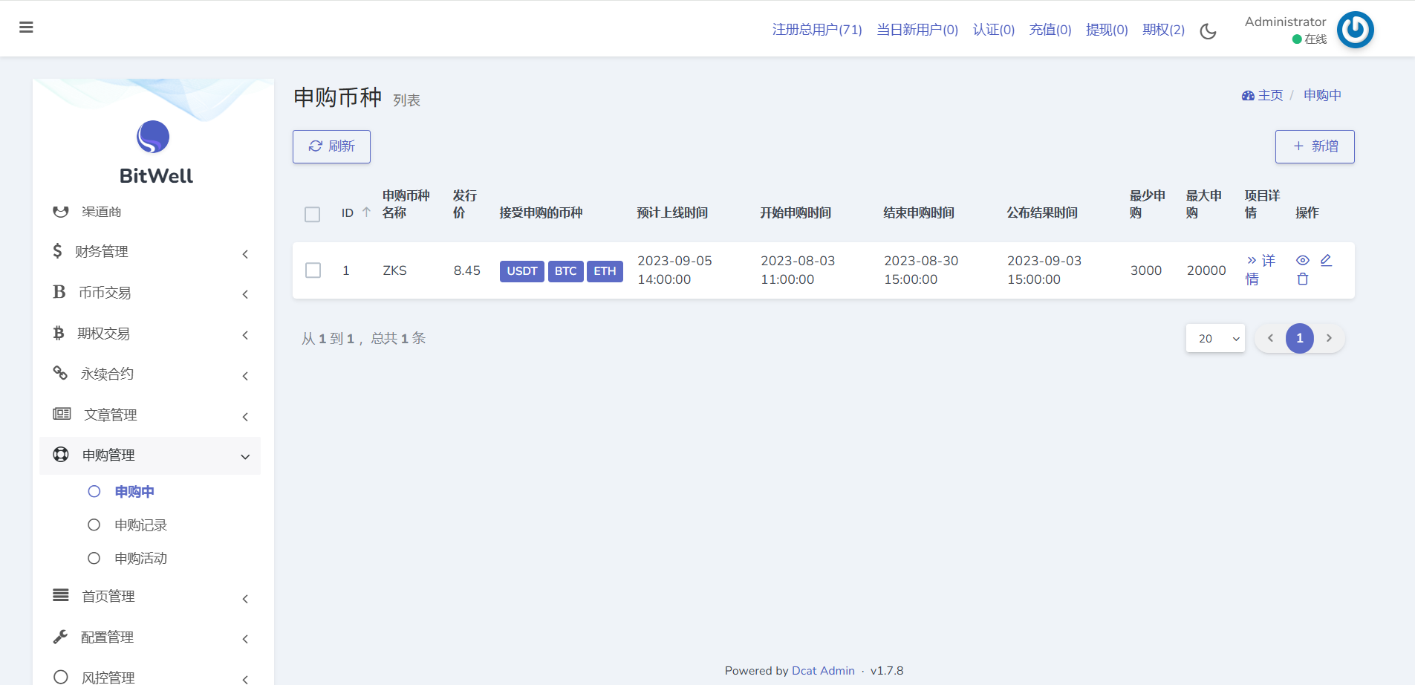Click the 刷新 refresh button
1415x685 pixels.
(x=331, y=146)
